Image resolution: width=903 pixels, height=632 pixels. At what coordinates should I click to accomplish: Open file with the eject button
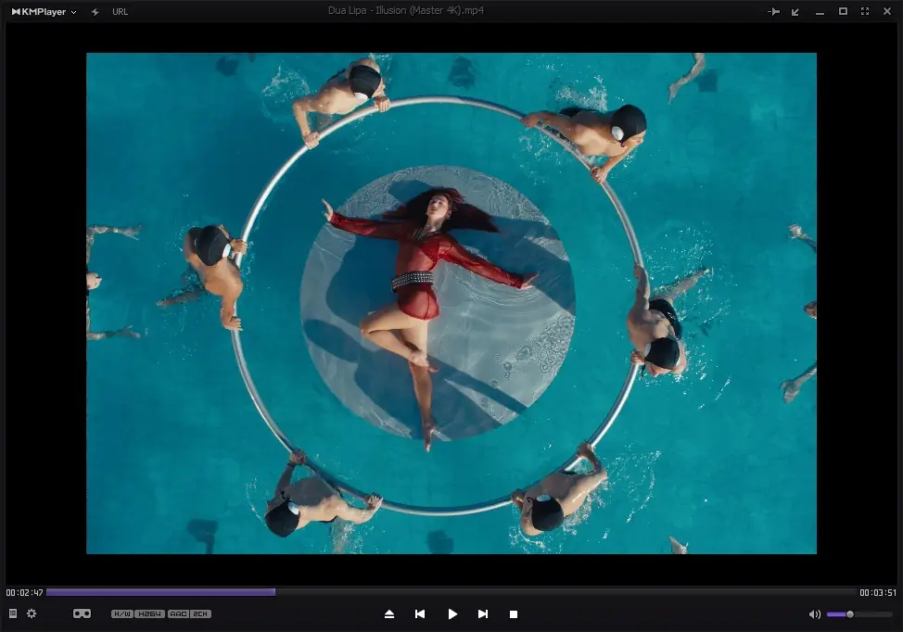coord(389,614)
